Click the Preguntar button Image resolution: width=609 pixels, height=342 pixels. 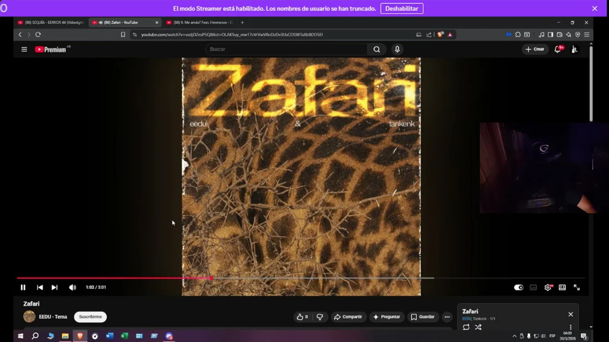tap(386, 317)
